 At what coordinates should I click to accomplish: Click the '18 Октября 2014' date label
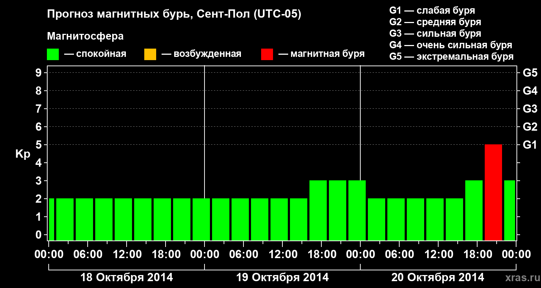pyautogui.click(x=127, y=278)
